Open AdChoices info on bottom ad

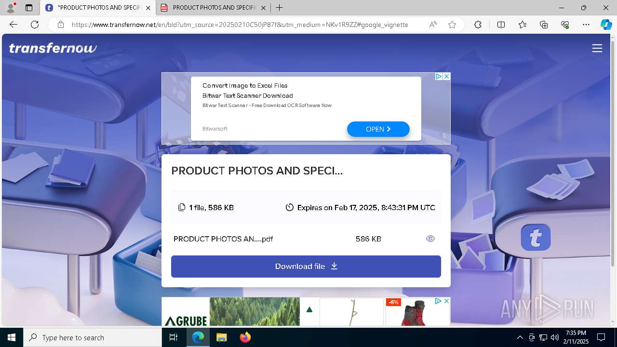[x=439, y=301]
